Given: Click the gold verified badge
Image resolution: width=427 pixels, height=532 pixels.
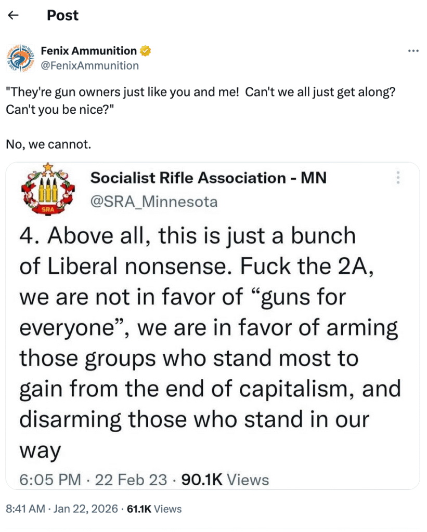Looking at the screenshot, I should [x=146, y=51].
